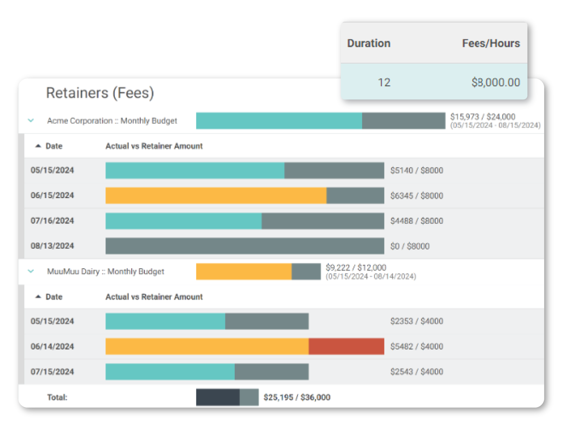Select the Duration value 12 cell
Screen dimensions: 564x423
point(384,82)
